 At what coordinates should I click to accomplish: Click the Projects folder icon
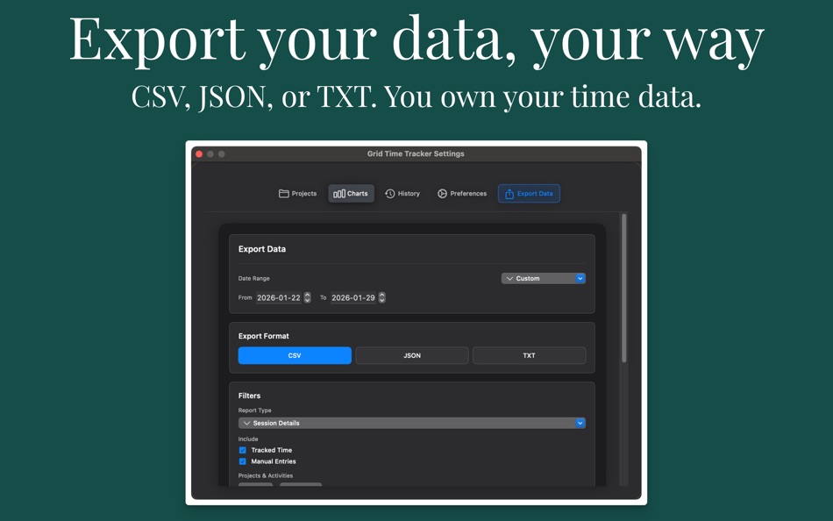284,192
